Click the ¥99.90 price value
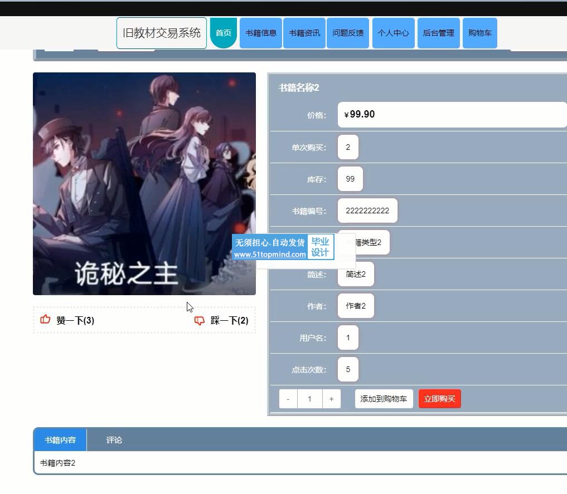The width and height of the screenshot is (567, 494). 360,115
